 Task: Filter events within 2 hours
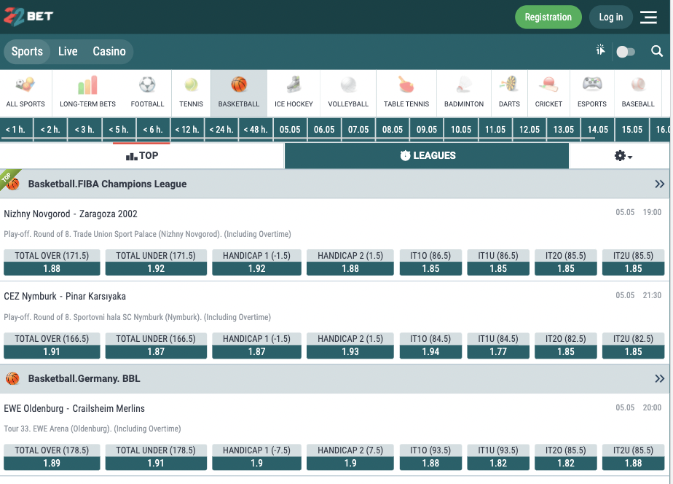click(50, 129)
